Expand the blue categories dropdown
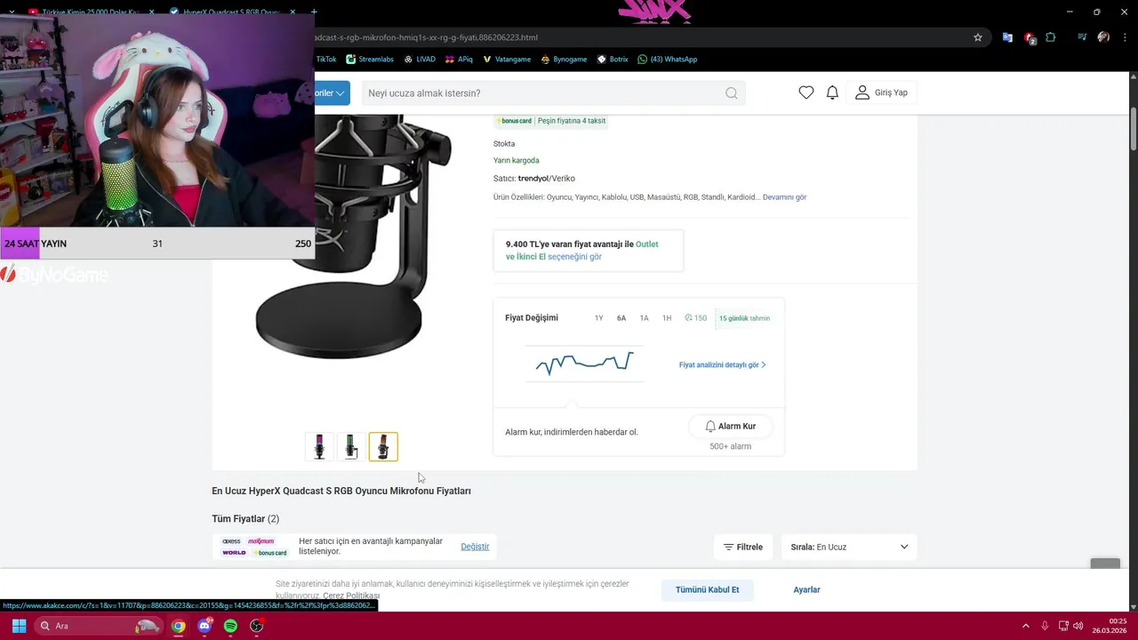 (332, 93)
